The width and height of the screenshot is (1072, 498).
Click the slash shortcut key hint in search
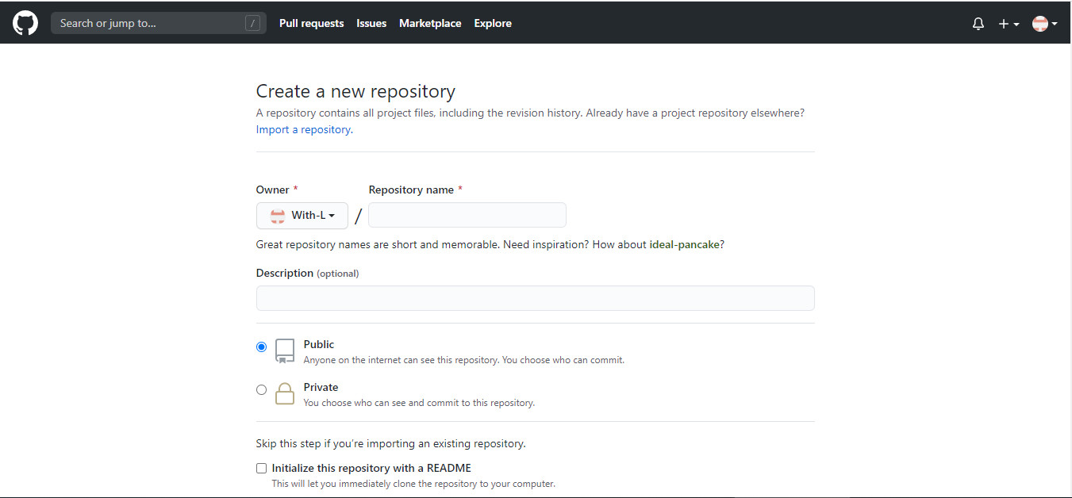pos(253,23)
